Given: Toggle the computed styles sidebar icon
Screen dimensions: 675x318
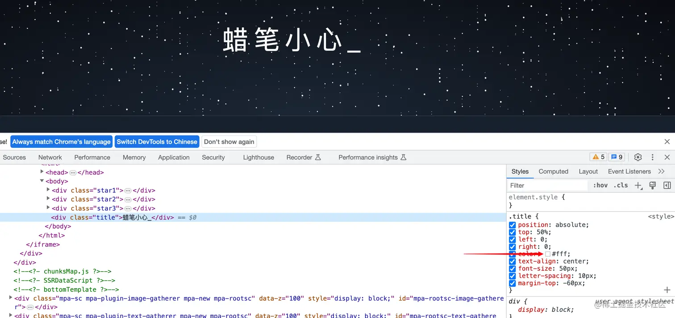Looking at the screenshot, I should [x=667, y=186].
